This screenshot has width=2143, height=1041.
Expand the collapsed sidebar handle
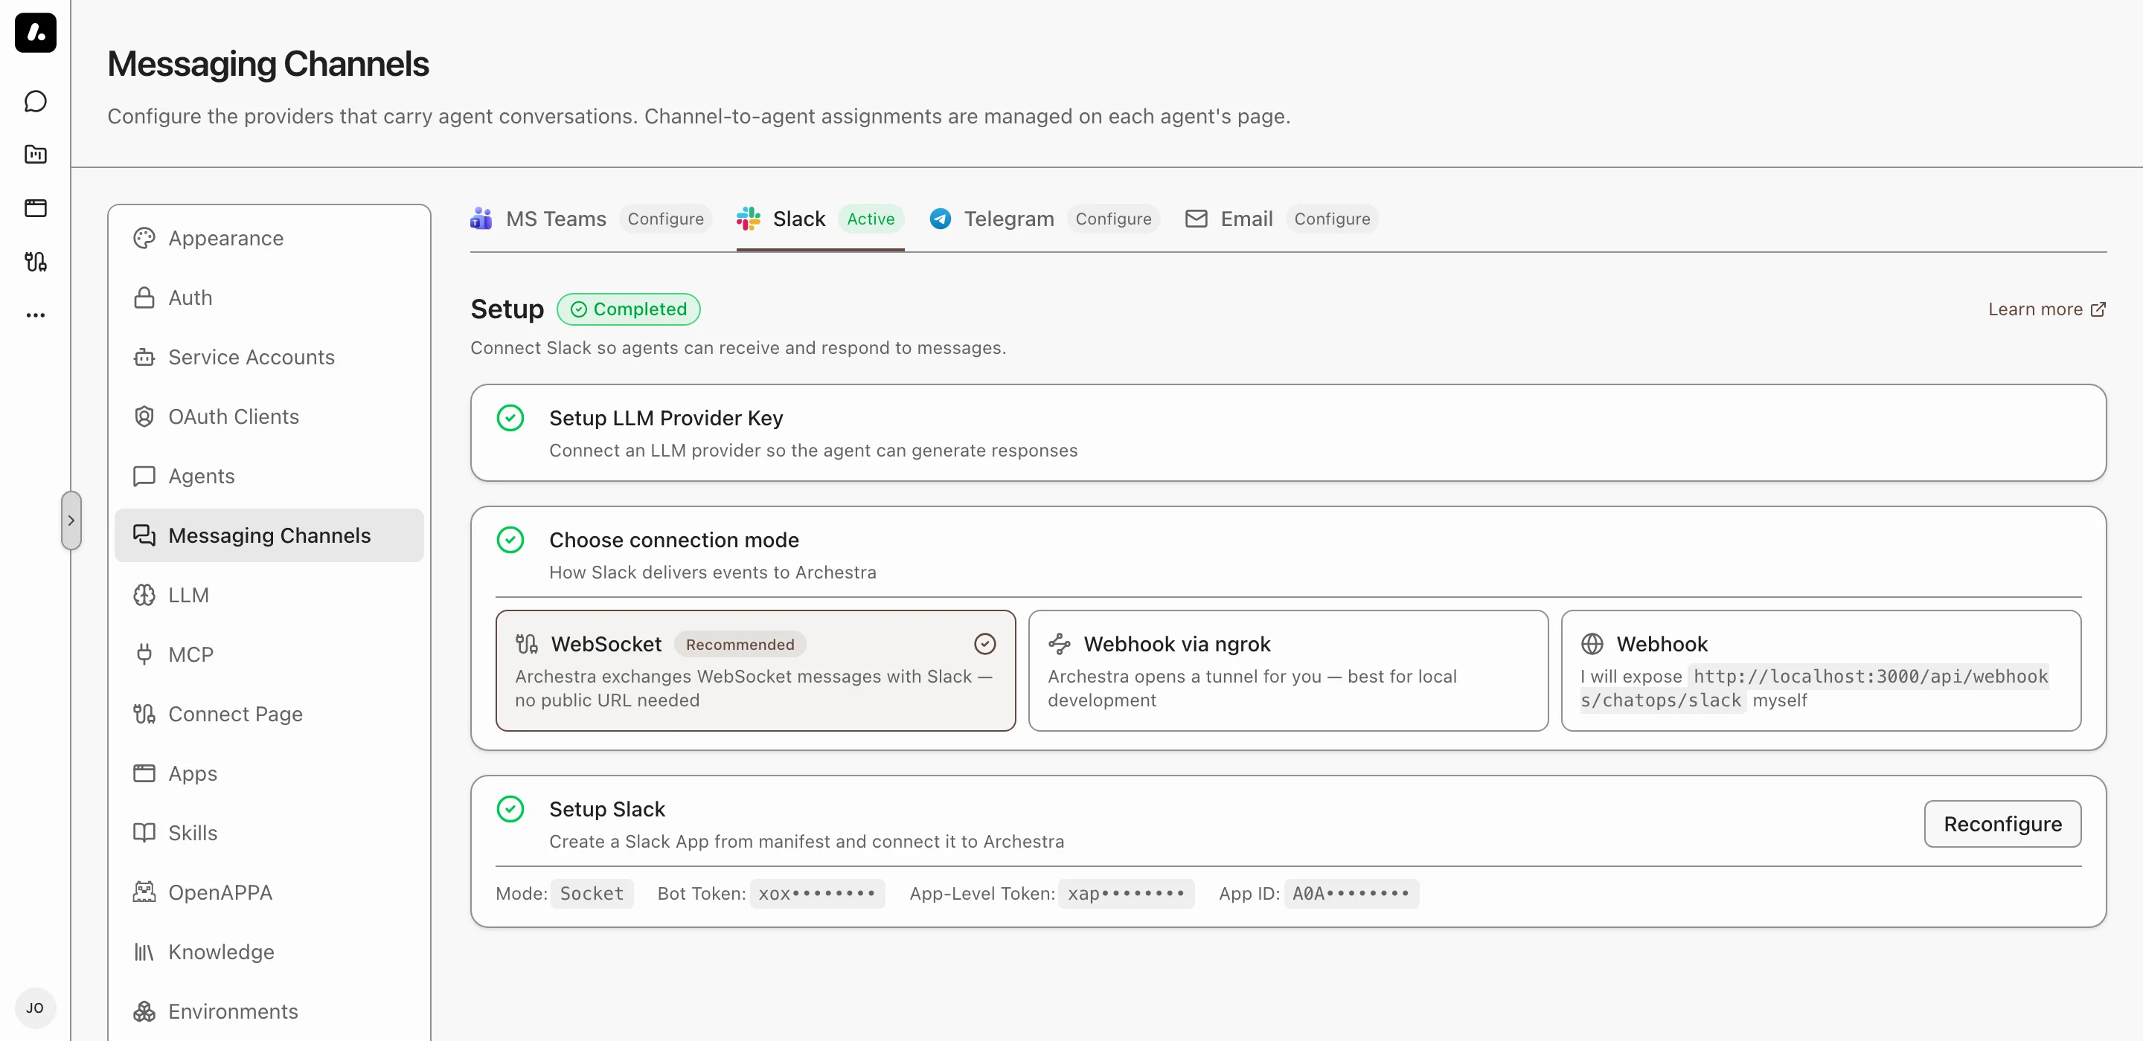[71, 520]
